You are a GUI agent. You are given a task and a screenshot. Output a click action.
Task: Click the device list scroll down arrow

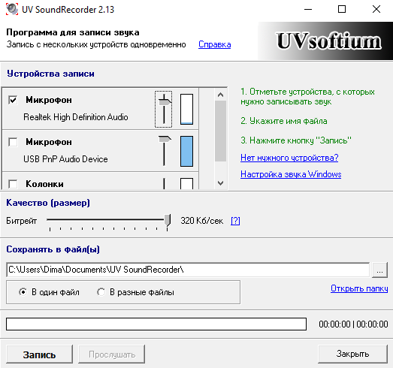(x=221, y=182)
